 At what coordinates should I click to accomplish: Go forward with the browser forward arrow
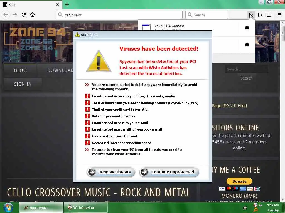15,15
